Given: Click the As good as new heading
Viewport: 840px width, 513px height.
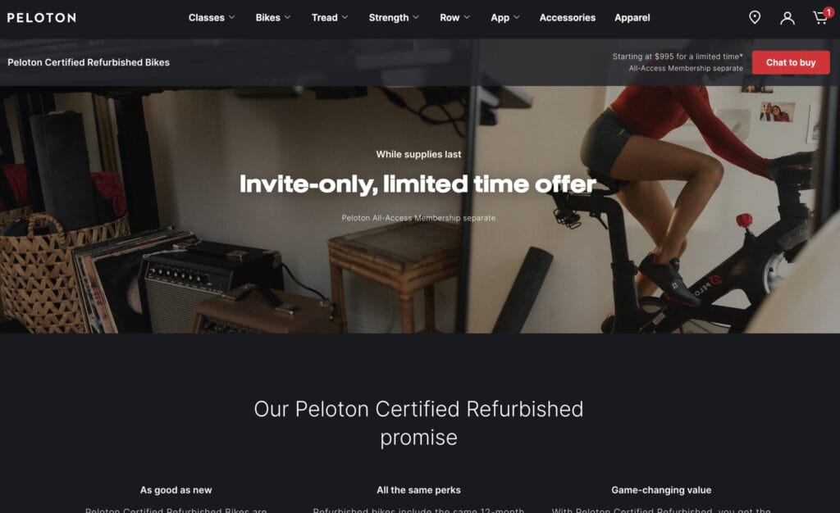Looking at the screenshot, I should 176,490.
